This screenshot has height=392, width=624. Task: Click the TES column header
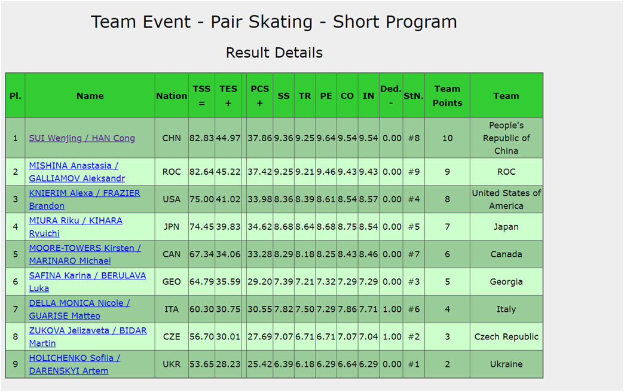click(x=228, y=96)
